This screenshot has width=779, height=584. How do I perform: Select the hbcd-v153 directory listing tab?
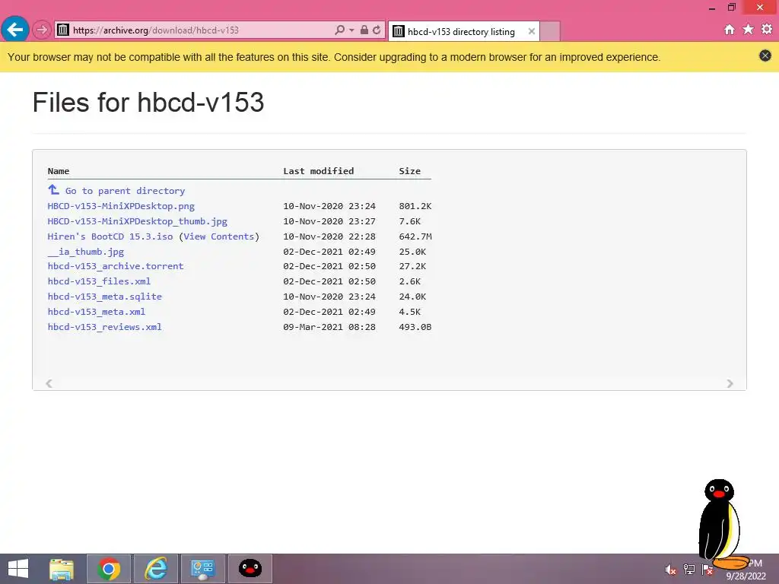[461, 32]
